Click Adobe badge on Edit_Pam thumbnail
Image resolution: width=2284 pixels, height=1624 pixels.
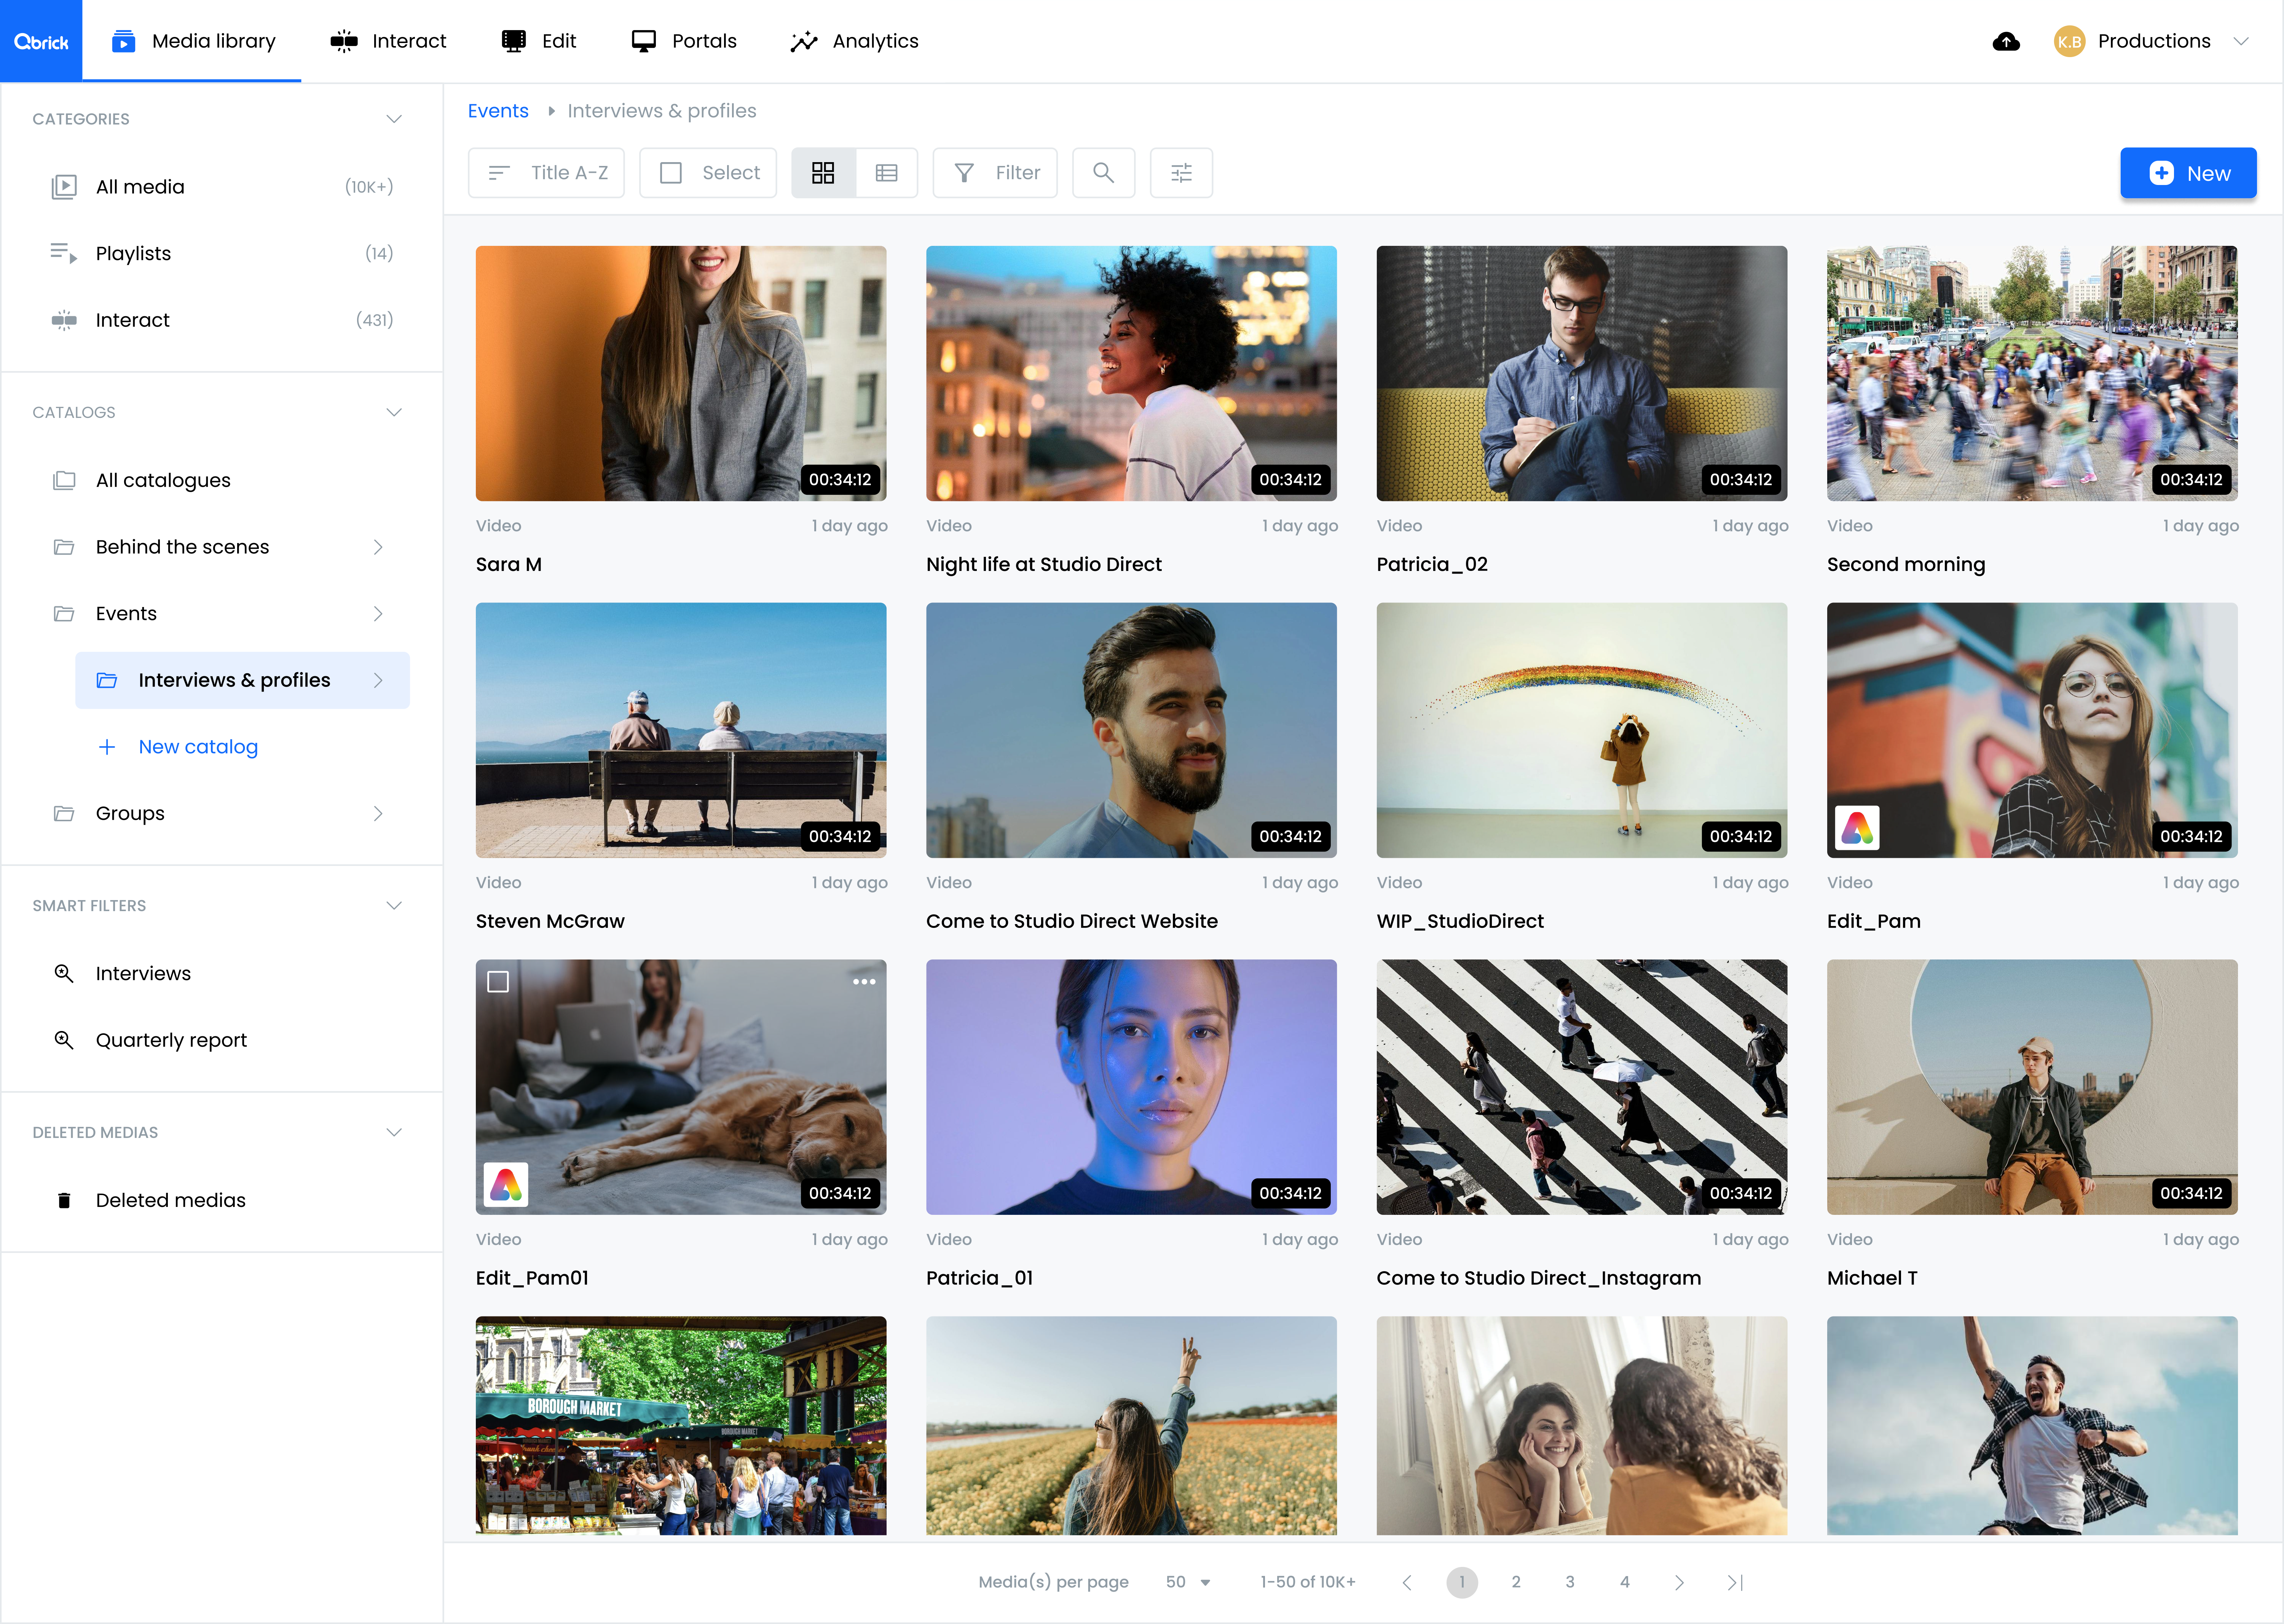click(1857, 828)
